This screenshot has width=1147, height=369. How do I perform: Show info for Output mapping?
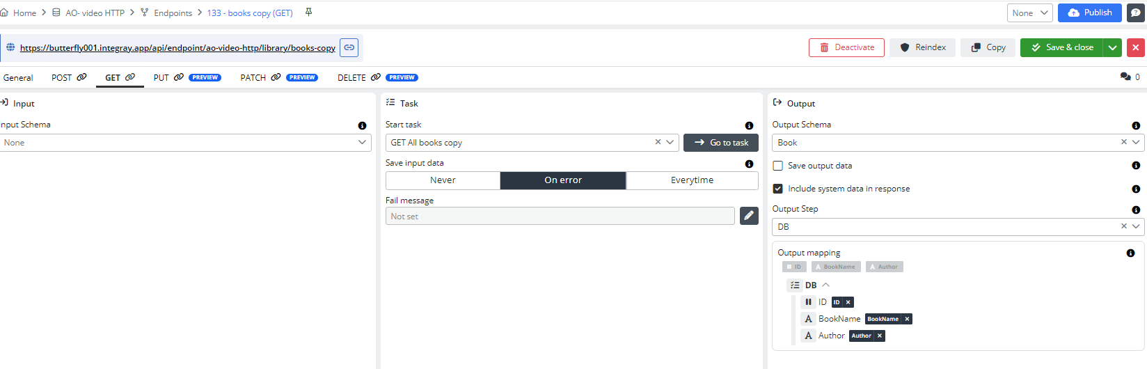(x=1130, y=253)
